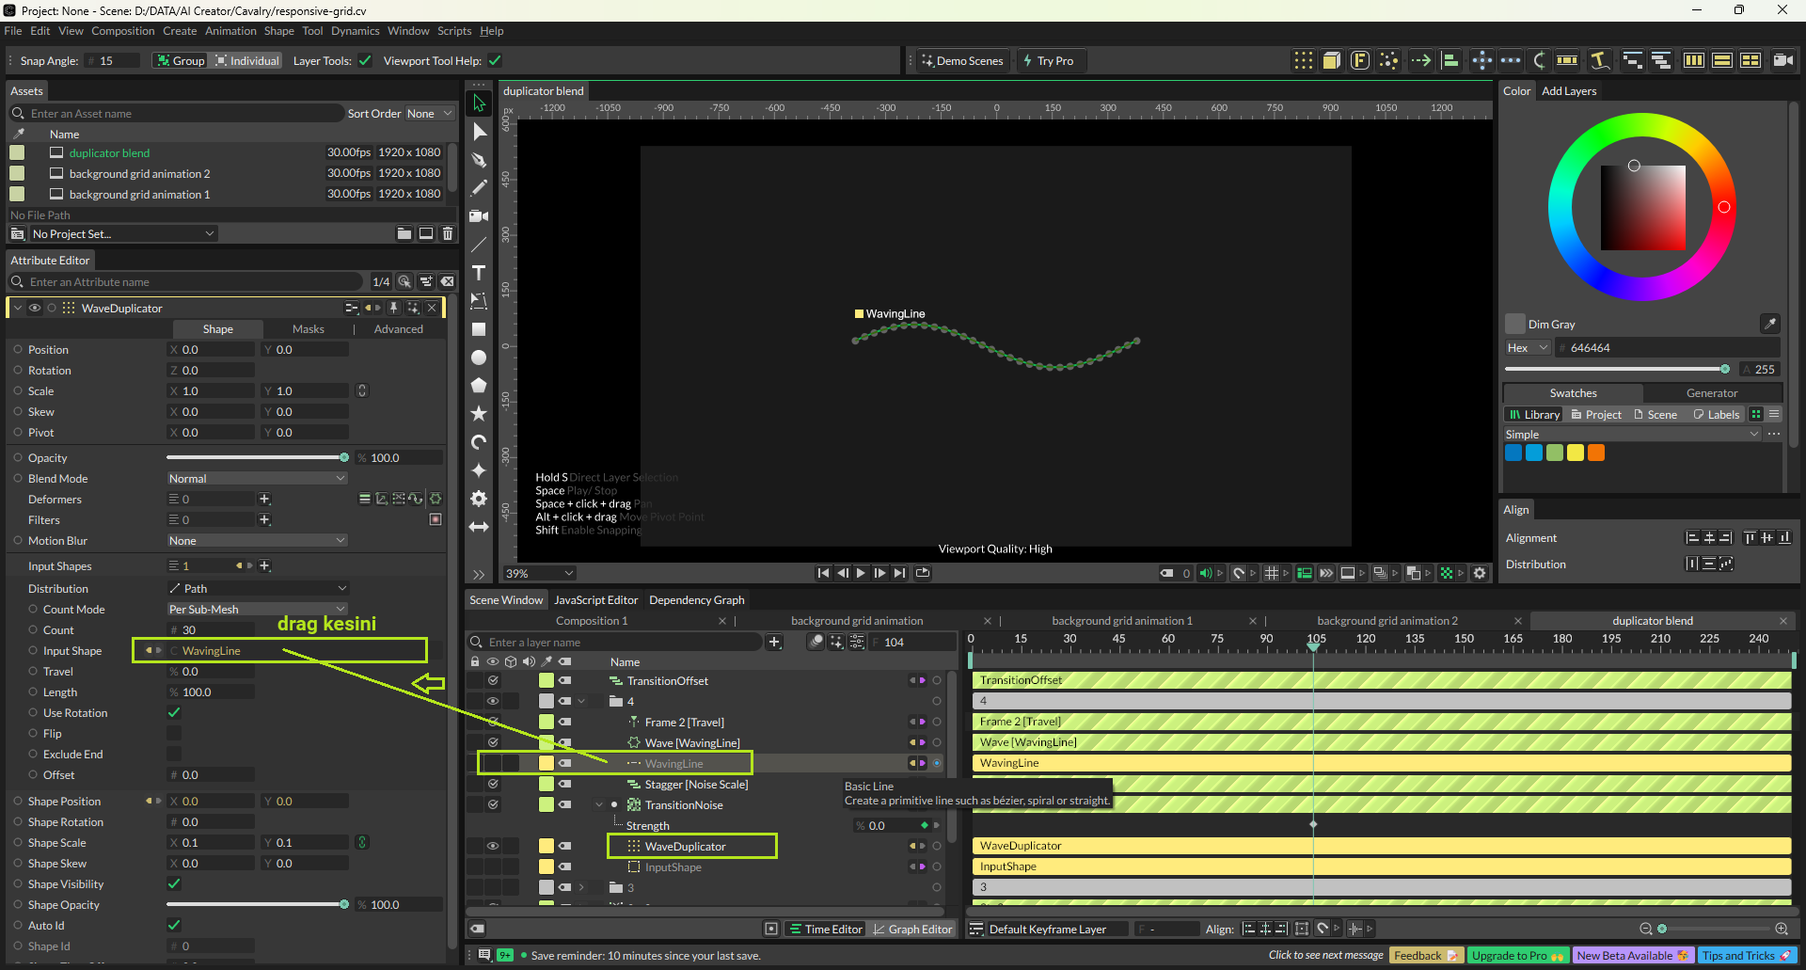Select the Ellipse shape tool

pyautogui.click(x=479, y=358)
